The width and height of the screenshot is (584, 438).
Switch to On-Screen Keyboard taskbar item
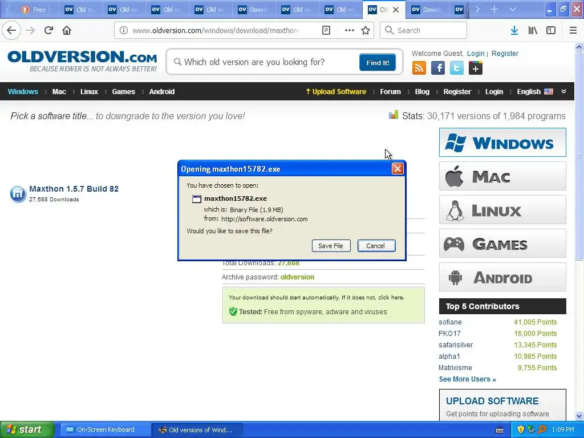pos(106,429)
